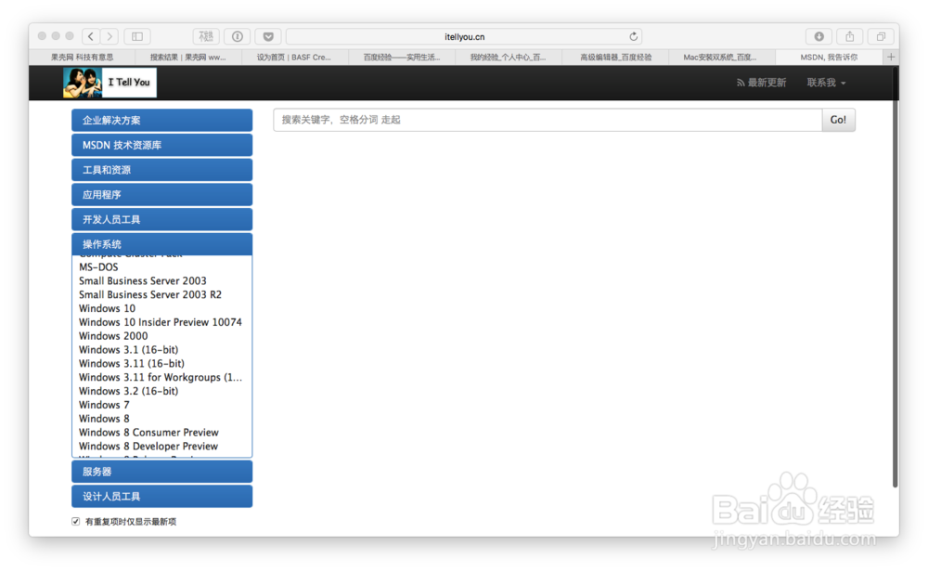Switch to the 果壳网 科技有意思 tab
Screen dimensions: 928x571
click(x=83, y=58)
